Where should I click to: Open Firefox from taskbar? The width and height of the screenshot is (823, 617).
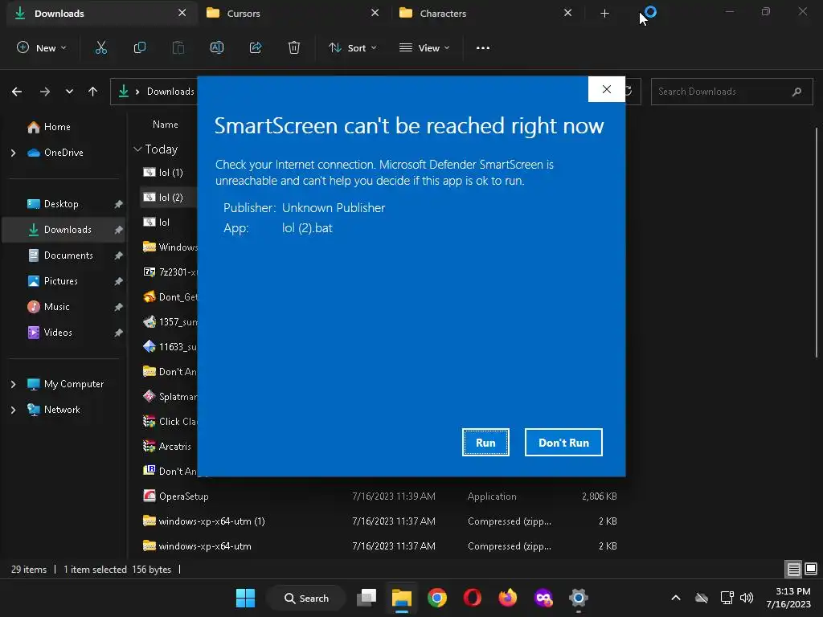tap(508, 598)
